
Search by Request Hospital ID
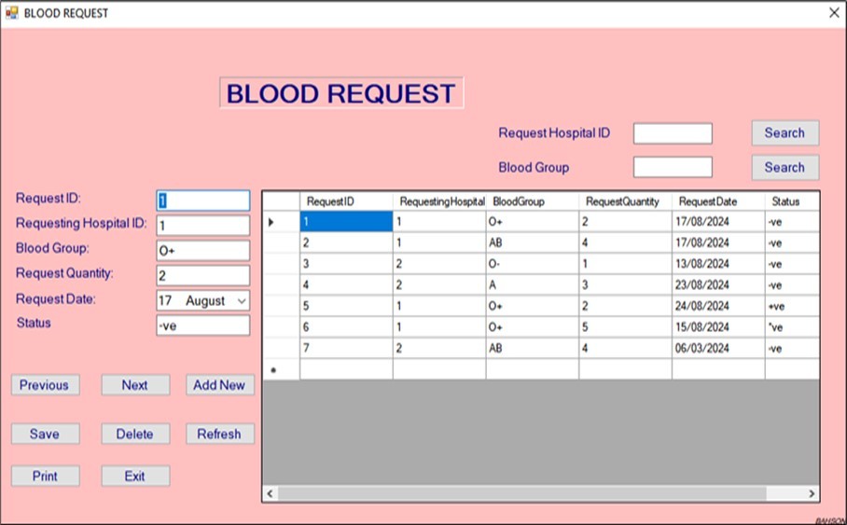point(785,132)
